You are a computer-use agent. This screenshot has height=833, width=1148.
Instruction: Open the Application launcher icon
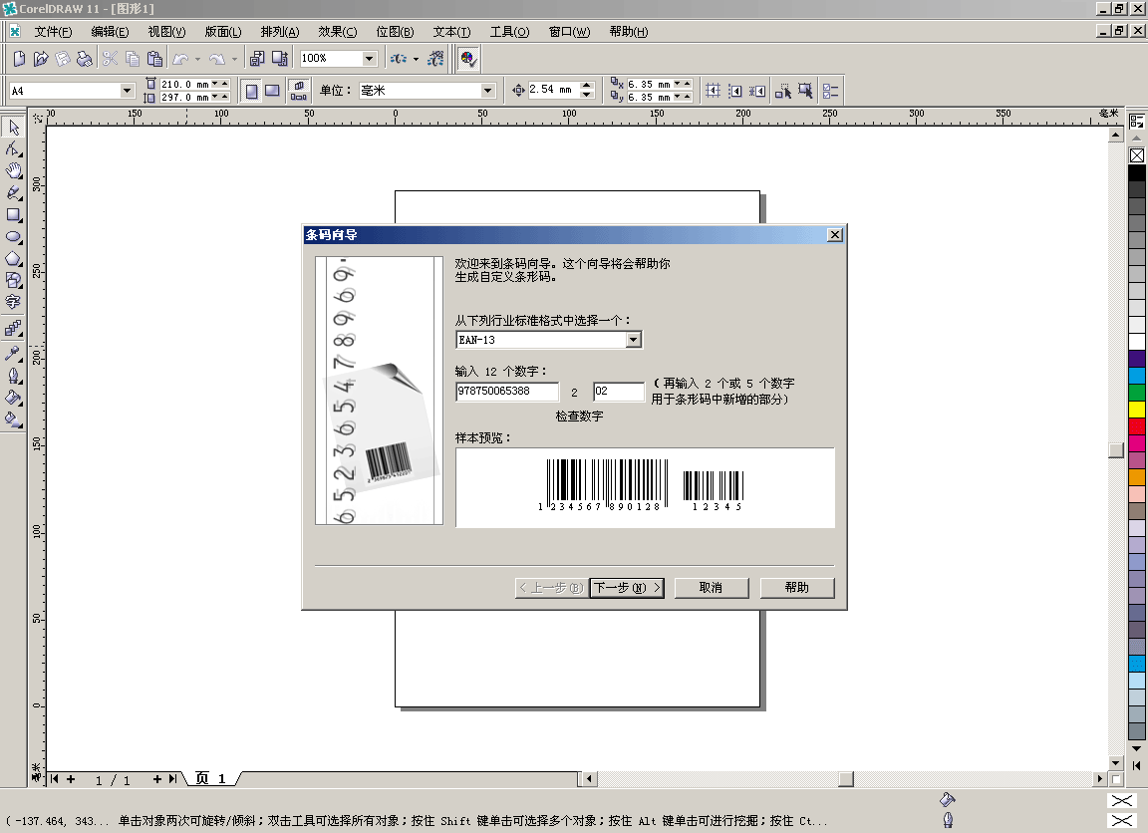[x=399, y=59]
